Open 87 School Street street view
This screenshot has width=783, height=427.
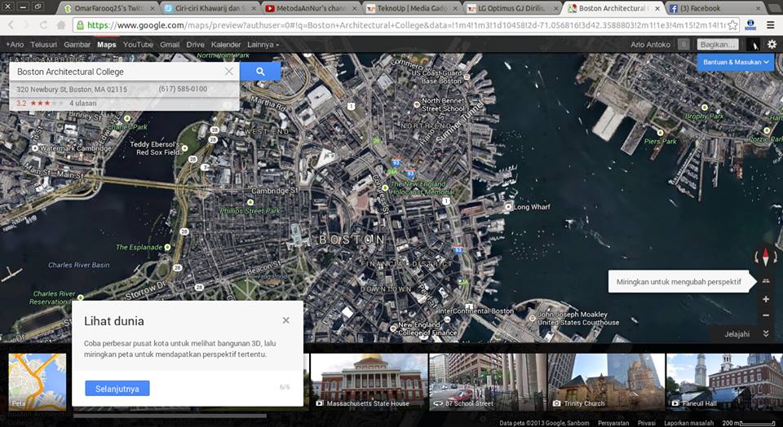488,381
